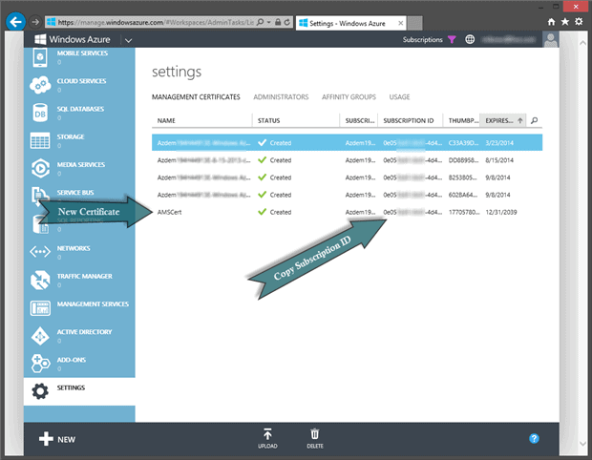Open Traffic Manager icon
Viewport: 592px width, 460px height.
click(x=40, y=281)
